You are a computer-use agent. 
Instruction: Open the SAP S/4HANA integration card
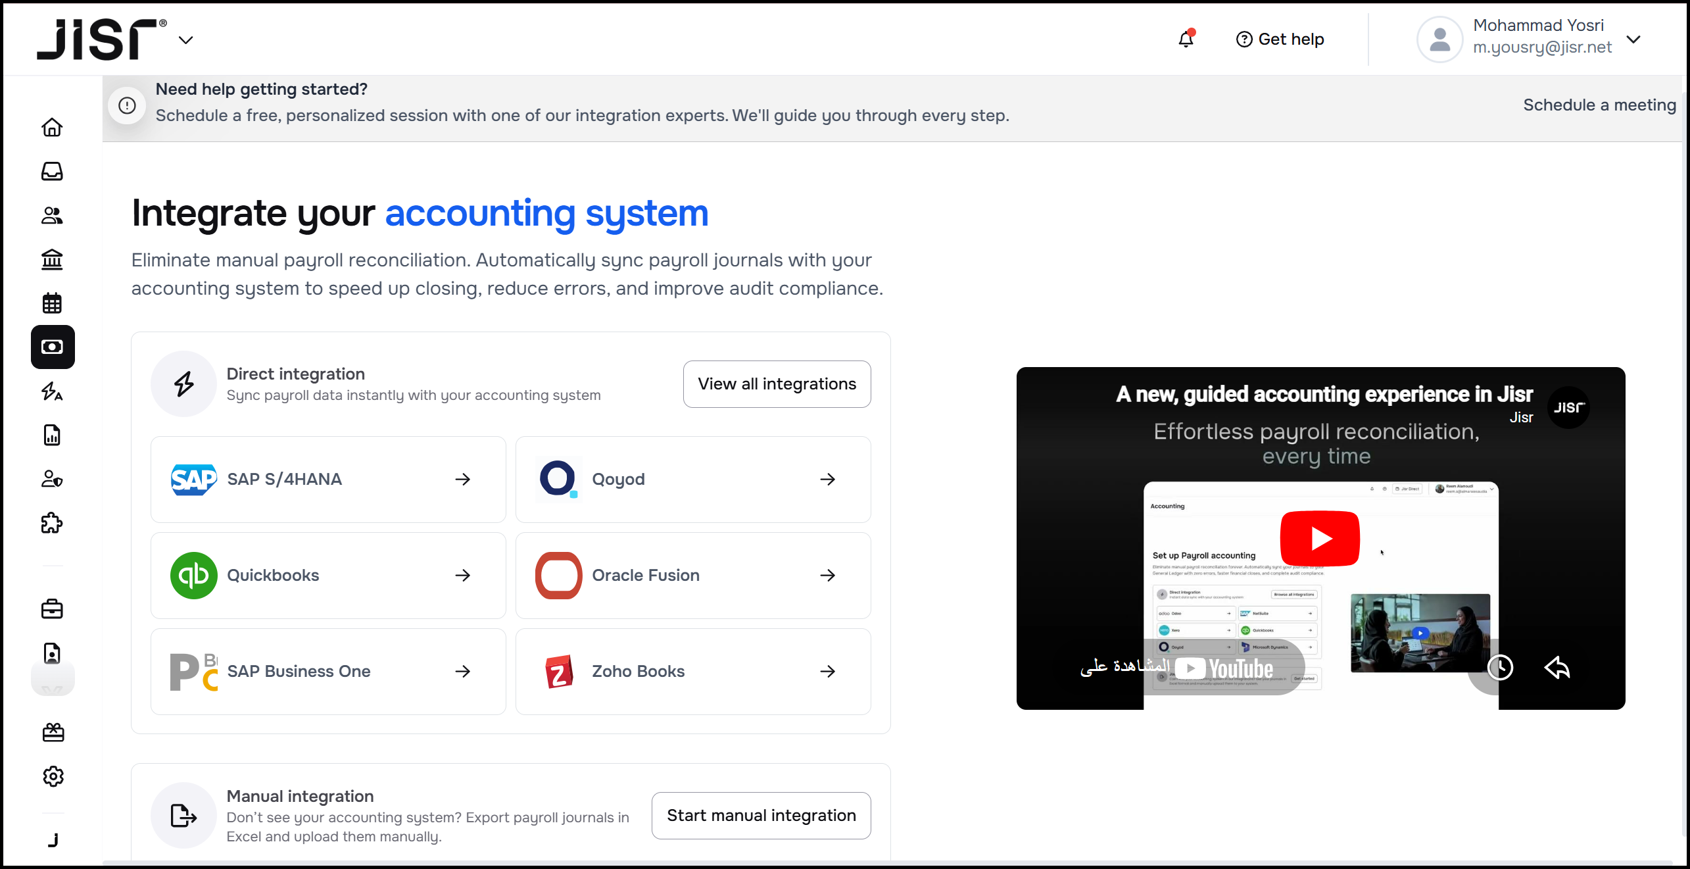point(328,479)
